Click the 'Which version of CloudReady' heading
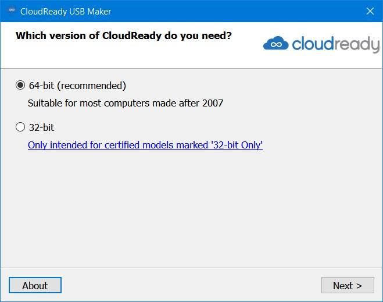The width and height of the screenshot is (383, 302). [124, 35]
